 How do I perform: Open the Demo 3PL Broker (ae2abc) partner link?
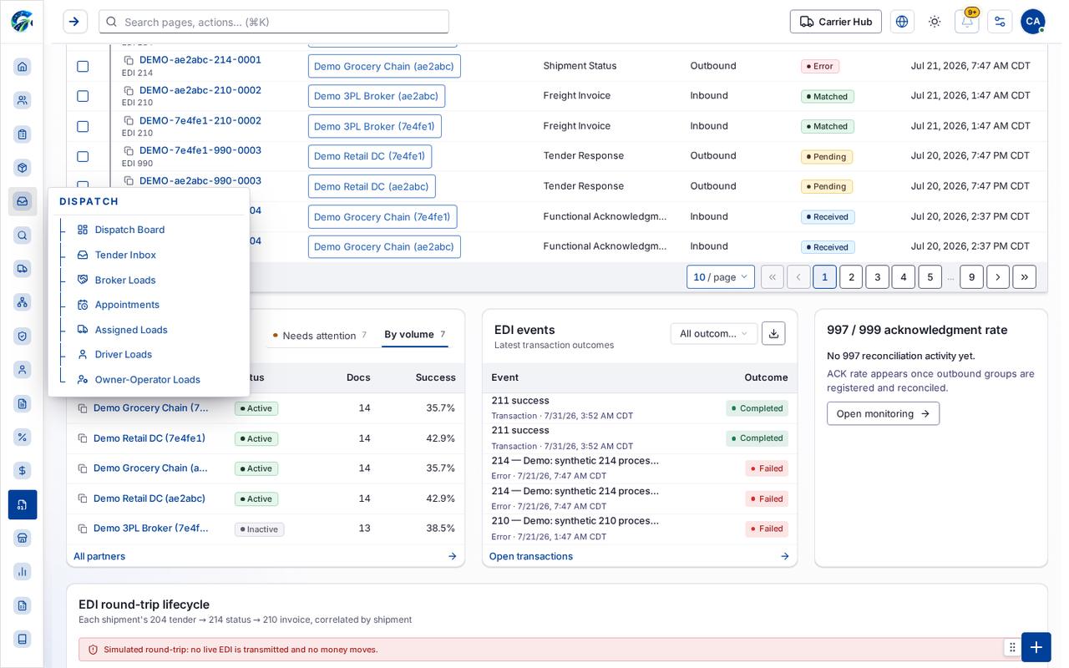click(x=376, y=96)
